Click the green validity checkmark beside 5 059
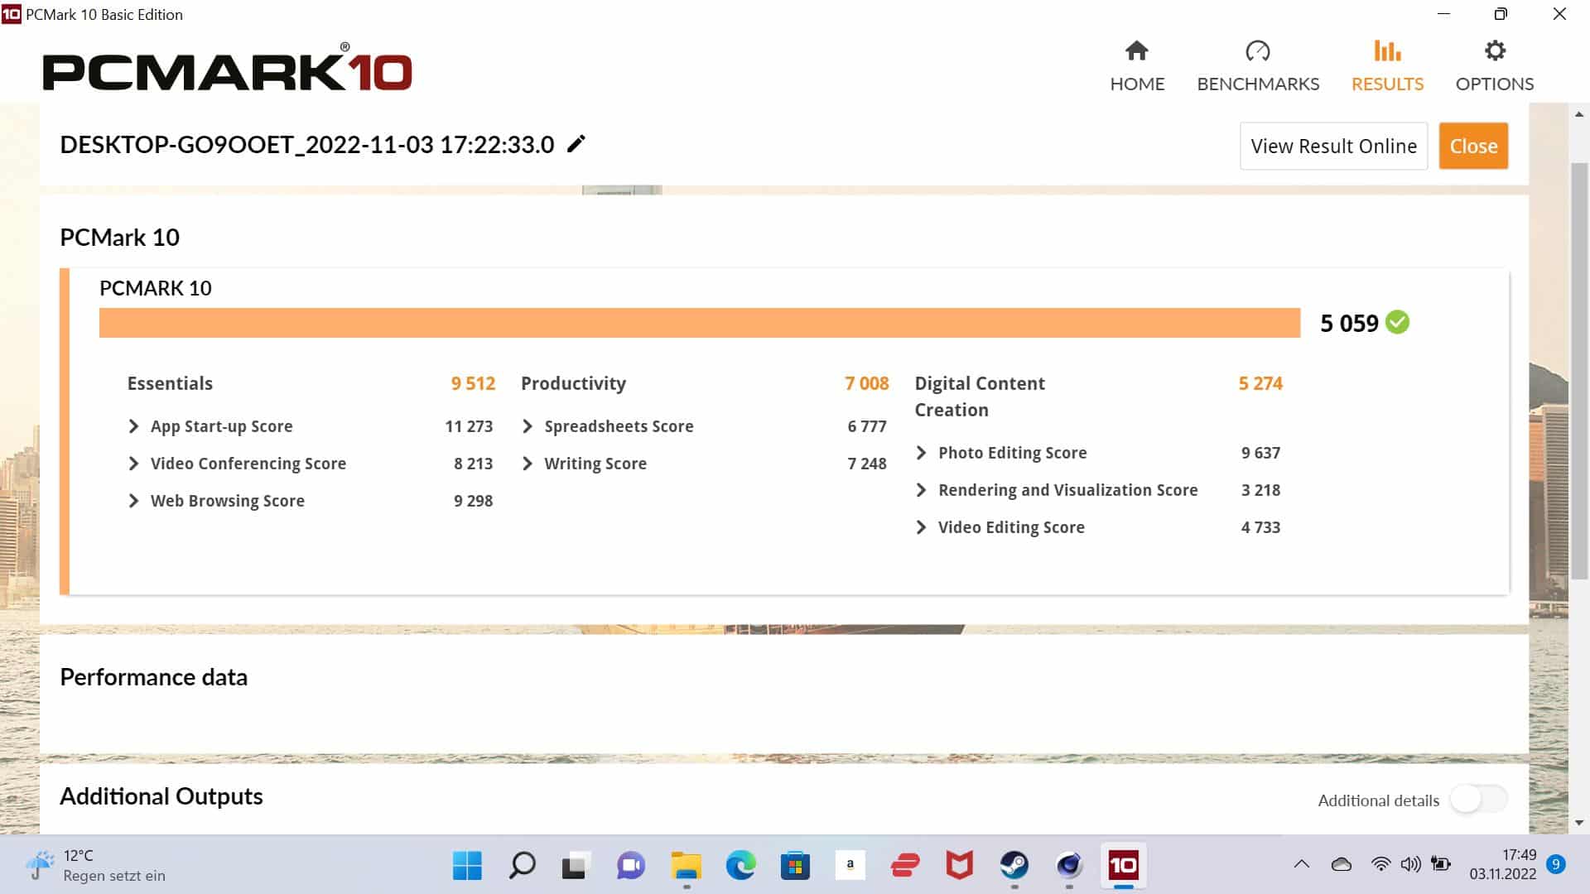 (x=1397, y=322)
